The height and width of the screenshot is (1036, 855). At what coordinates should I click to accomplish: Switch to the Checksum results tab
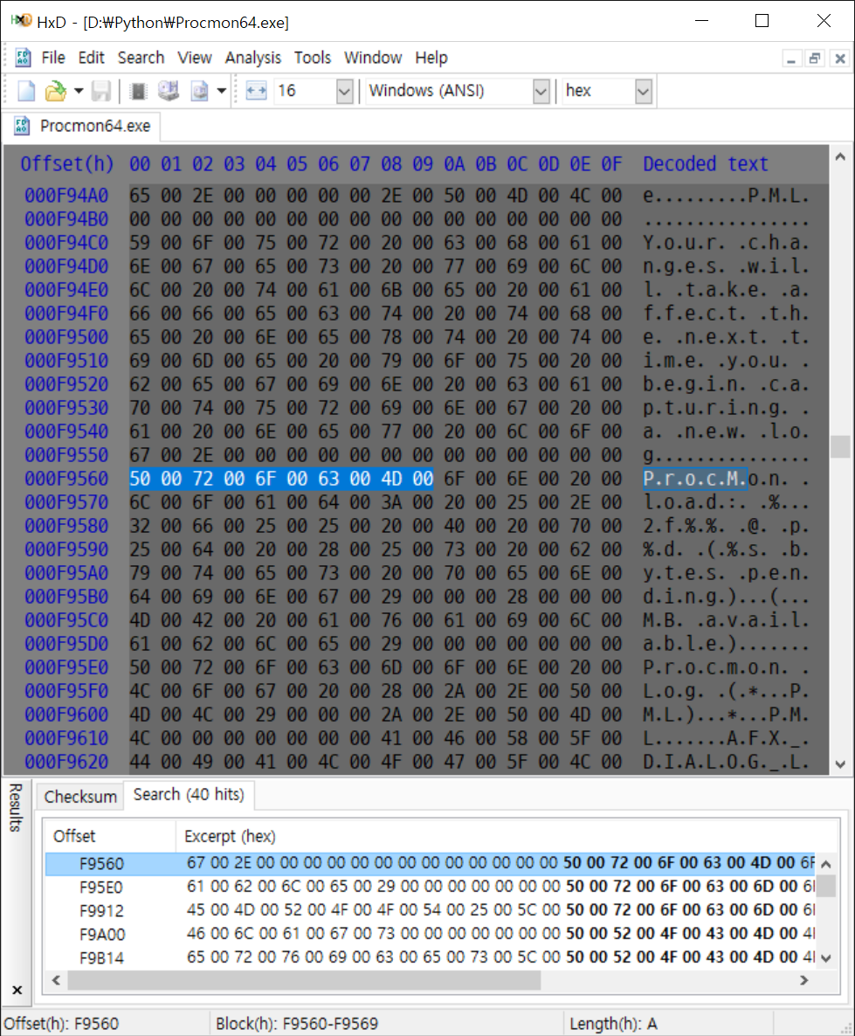pyautogui.click(x=80, y=796)
